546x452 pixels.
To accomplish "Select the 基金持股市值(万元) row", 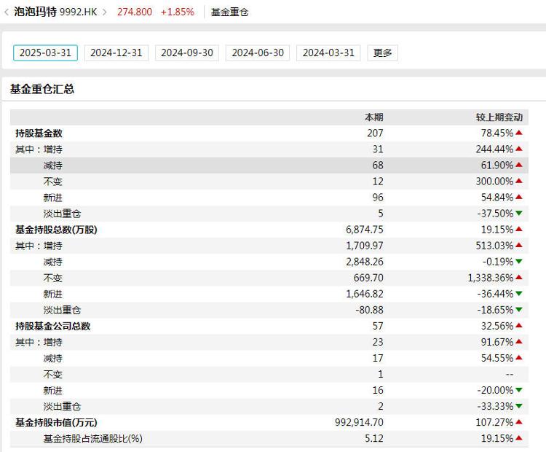I will pos(269,422).
